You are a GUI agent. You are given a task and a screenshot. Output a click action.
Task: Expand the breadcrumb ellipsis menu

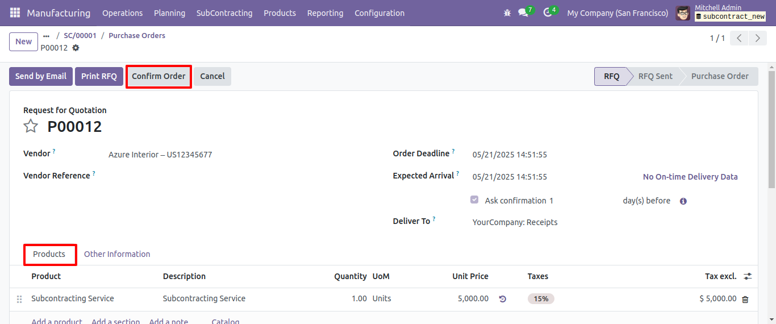pyautogui.click(x=46, y=36)
